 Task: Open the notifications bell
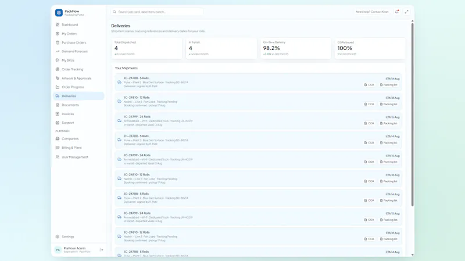pos(397,12)
